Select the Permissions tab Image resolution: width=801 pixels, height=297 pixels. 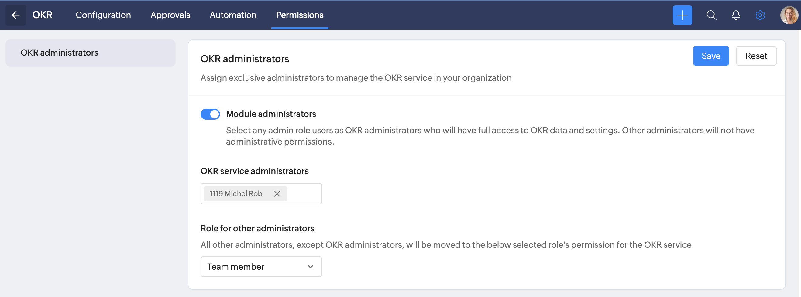tap(299, 15)
